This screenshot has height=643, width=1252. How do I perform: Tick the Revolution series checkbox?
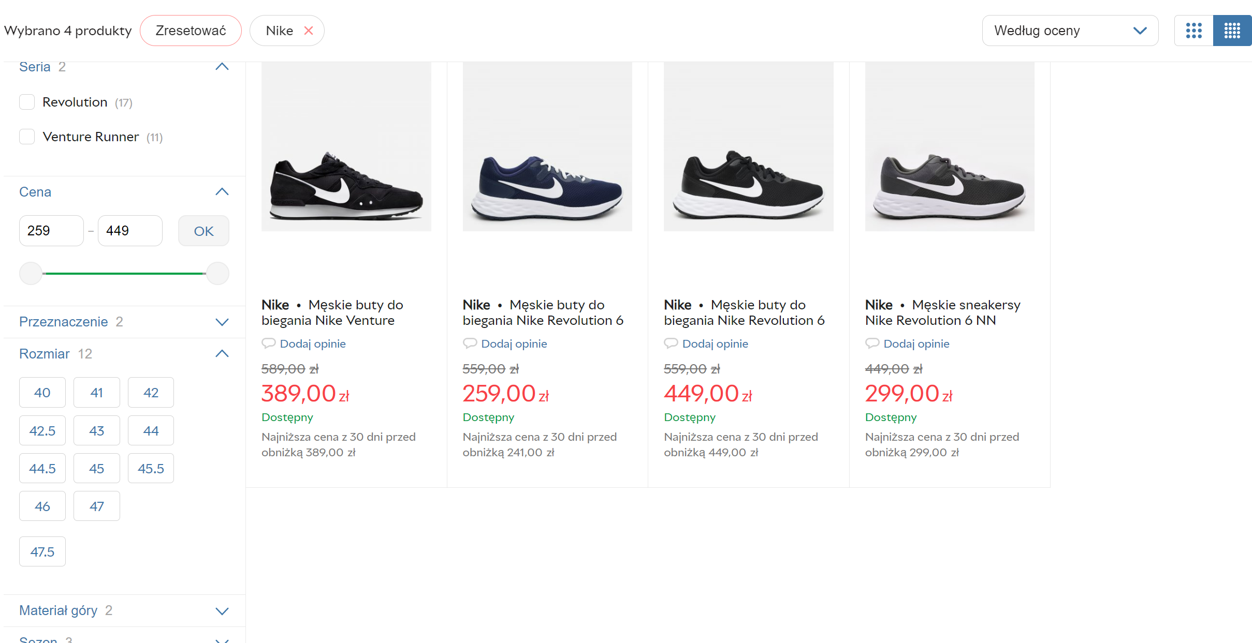(27, 102)
